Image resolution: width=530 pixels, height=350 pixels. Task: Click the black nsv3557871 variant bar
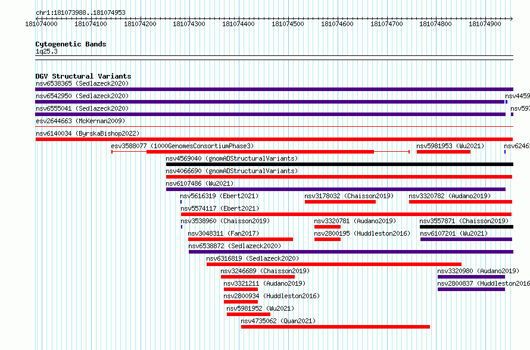(x=466, y=227)
